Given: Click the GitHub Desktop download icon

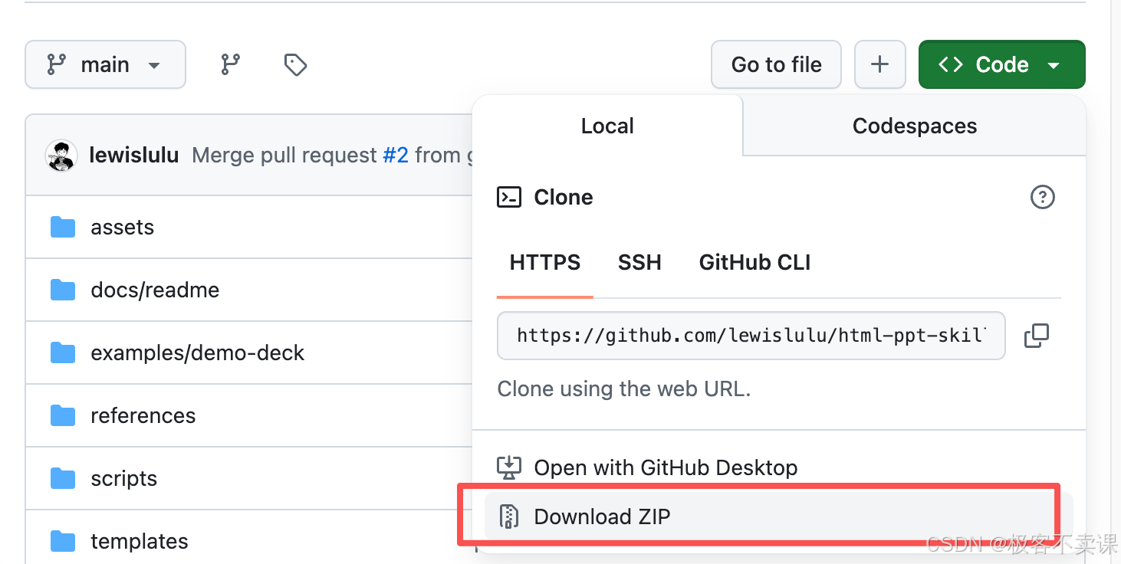Looking at the screenshot, I should [509, 467].
